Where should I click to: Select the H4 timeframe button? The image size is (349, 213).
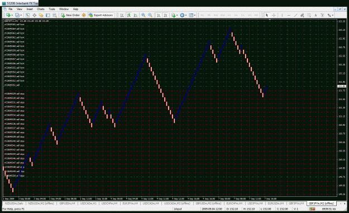coord(236,15)
